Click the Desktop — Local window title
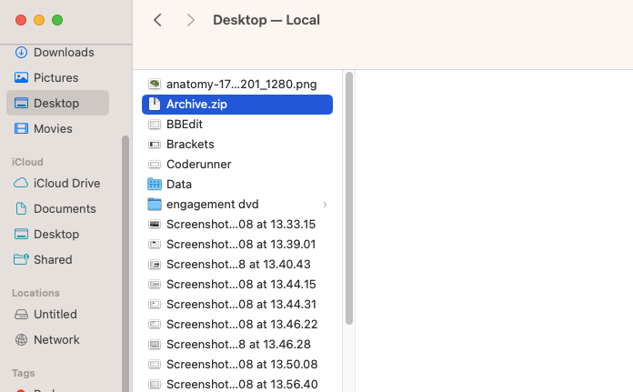Viewport: 633px width, 392px height. [x=266, y=20]
